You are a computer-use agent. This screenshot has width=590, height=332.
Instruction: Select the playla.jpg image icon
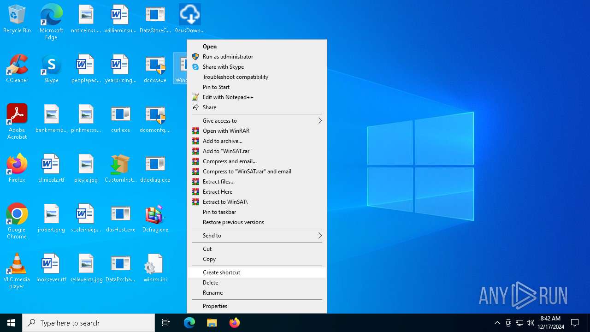(x=86, y=169)
